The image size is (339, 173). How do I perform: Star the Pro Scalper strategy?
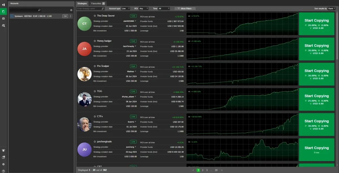tap(95, 66)
